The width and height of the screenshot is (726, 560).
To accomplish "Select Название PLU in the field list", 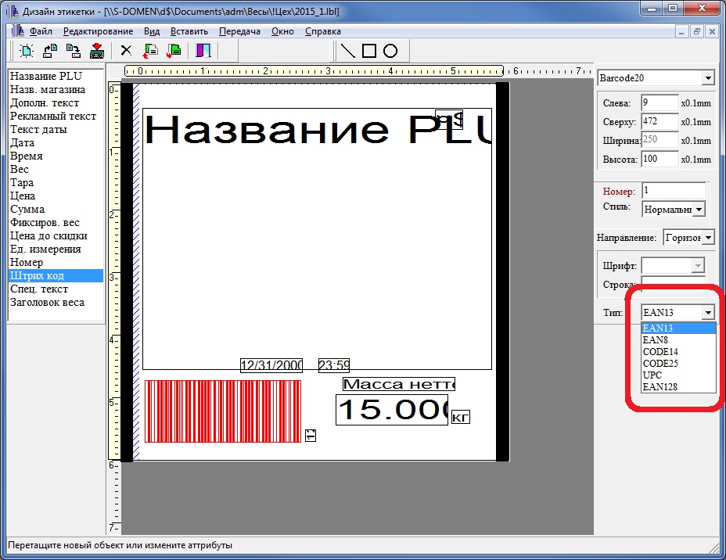I will click(45, 76).
